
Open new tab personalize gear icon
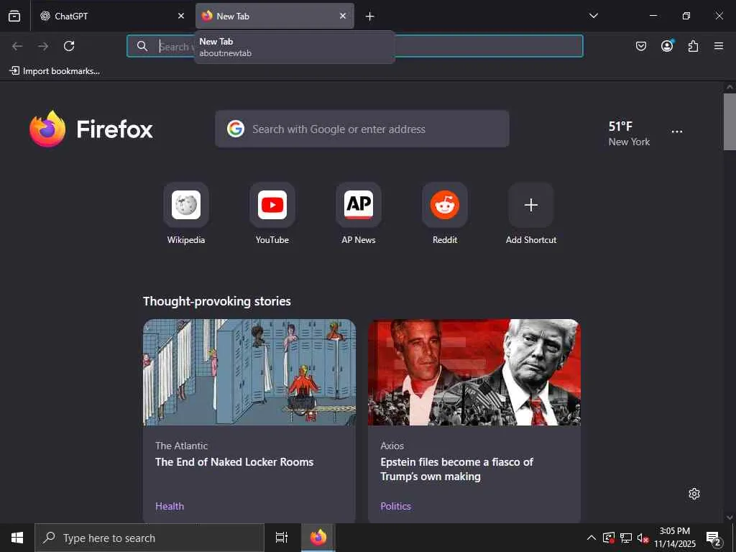point(694,494)
